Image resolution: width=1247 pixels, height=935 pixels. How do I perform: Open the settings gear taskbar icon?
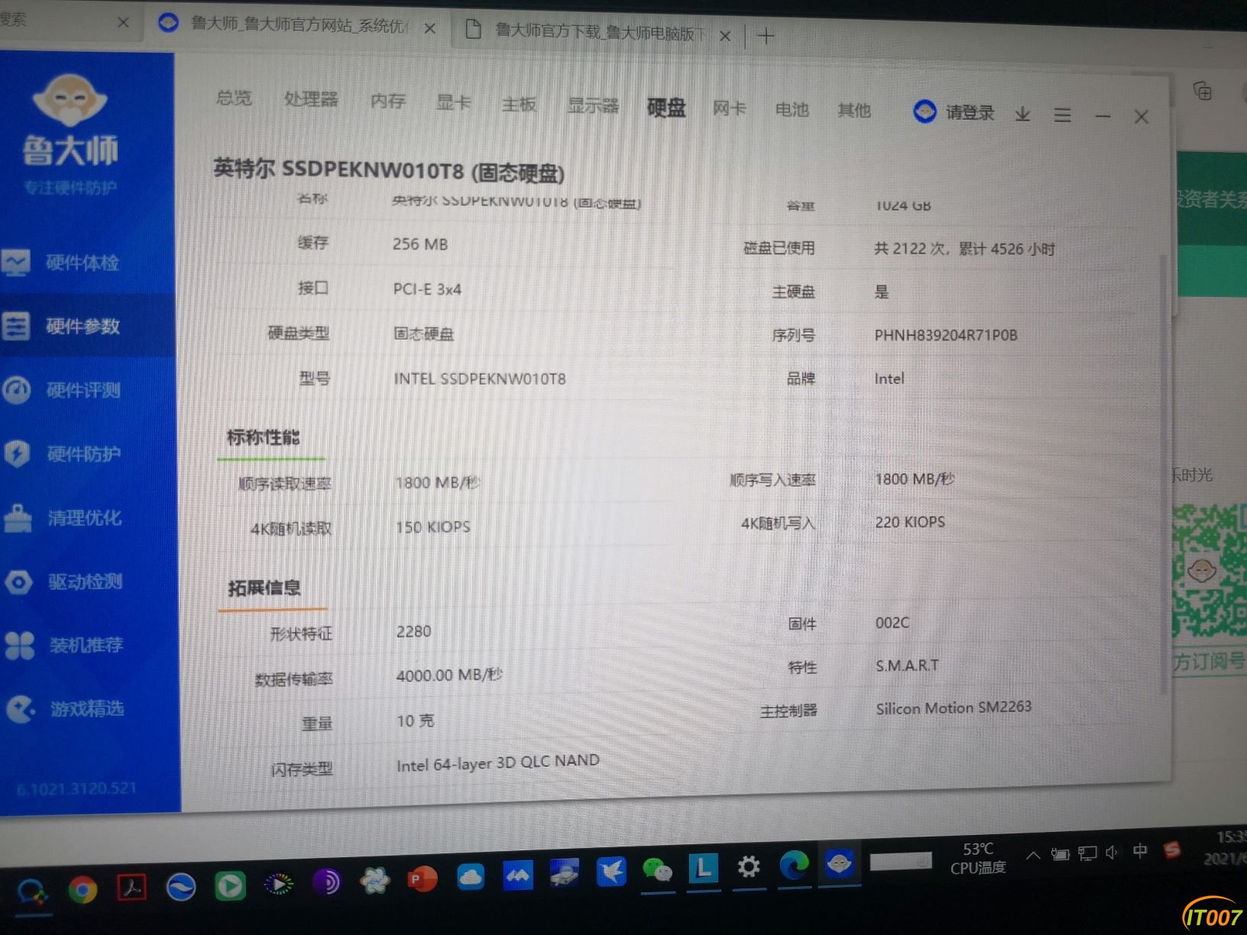tap(749, 867)
